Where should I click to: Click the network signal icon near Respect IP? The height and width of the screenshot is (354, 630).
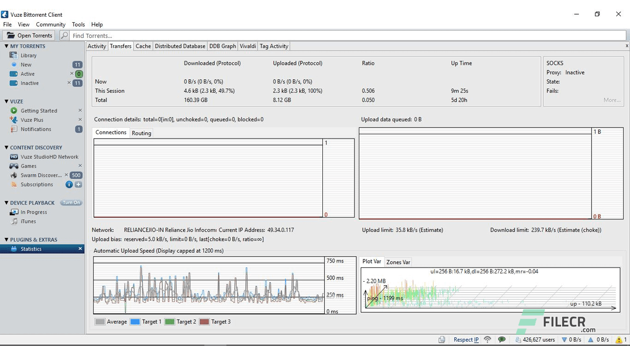click(487, 339)
